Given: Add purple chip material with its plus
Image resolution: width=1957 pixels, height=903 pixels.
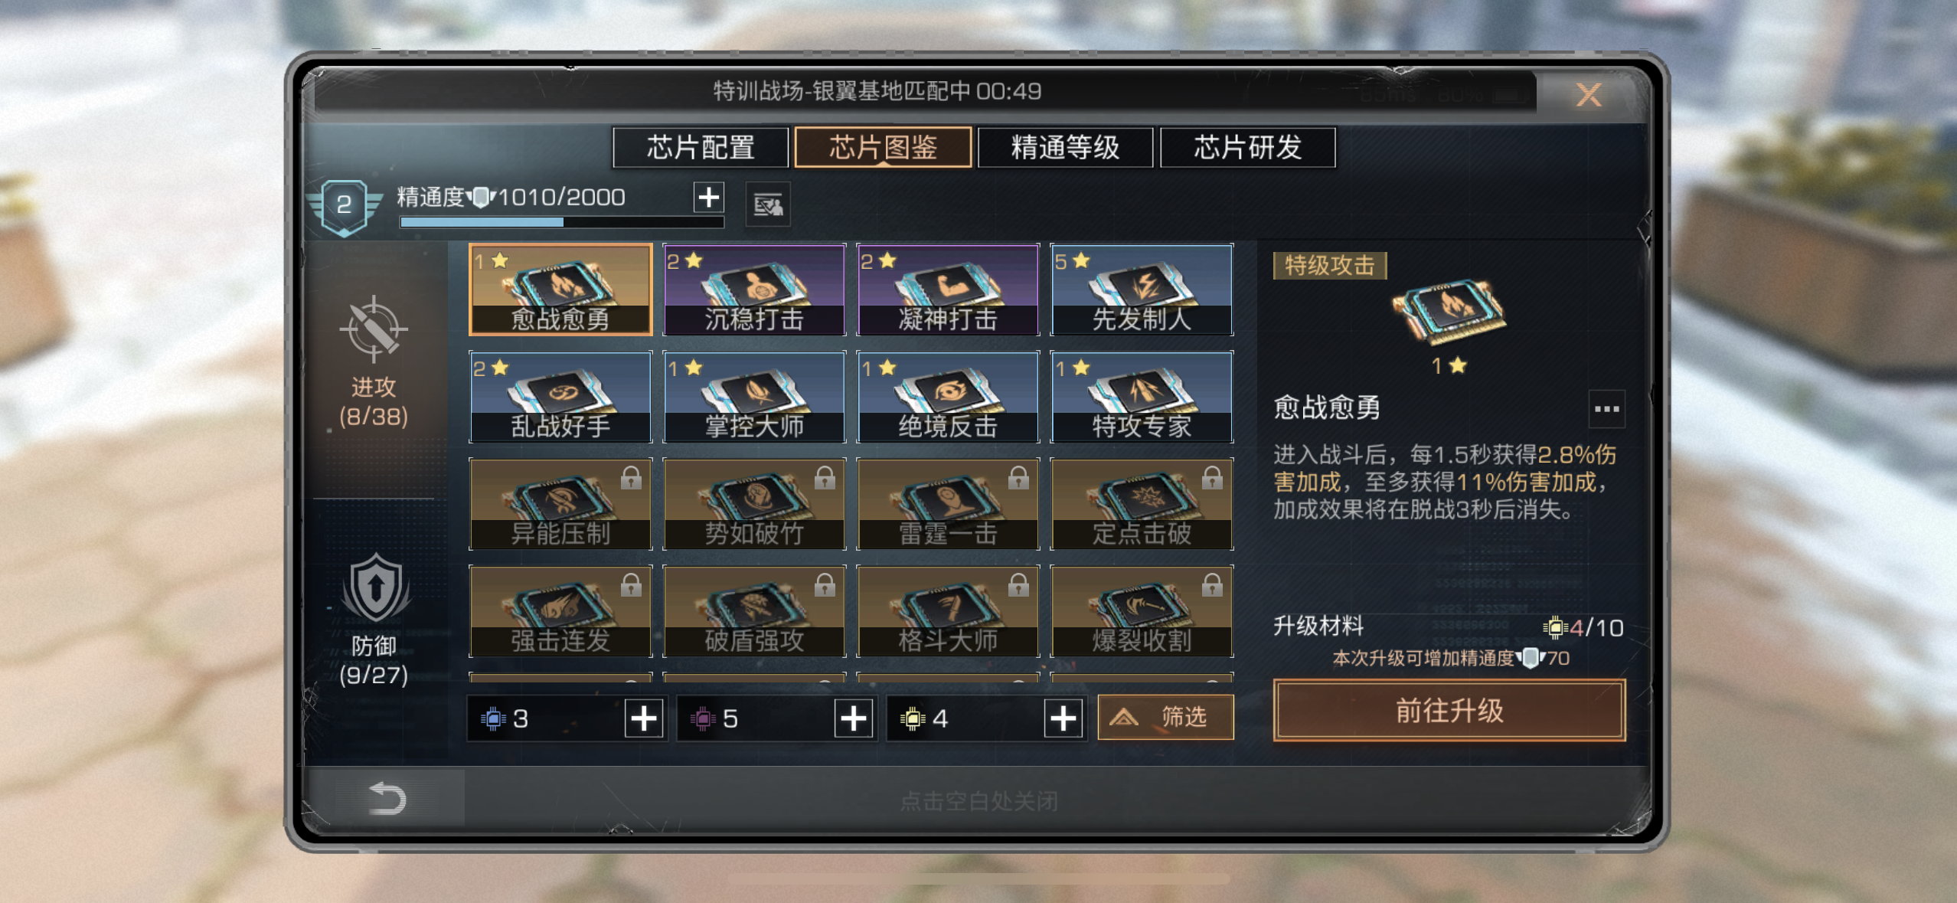Looking at the screenshot, I should [x=853, y=718].
